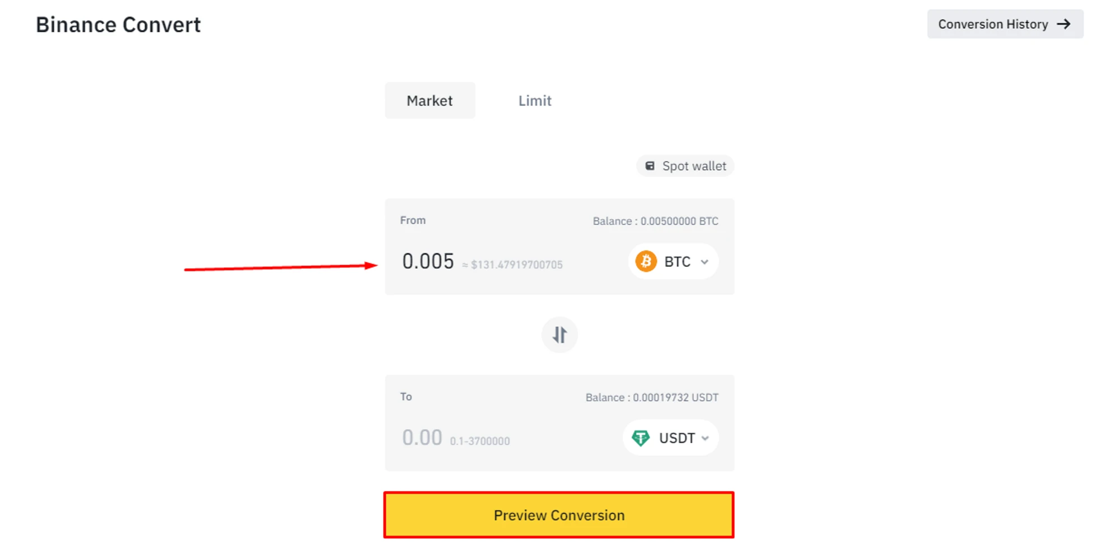Switch to the Market tab
1120x559 pixels.
tap(430, 101)
